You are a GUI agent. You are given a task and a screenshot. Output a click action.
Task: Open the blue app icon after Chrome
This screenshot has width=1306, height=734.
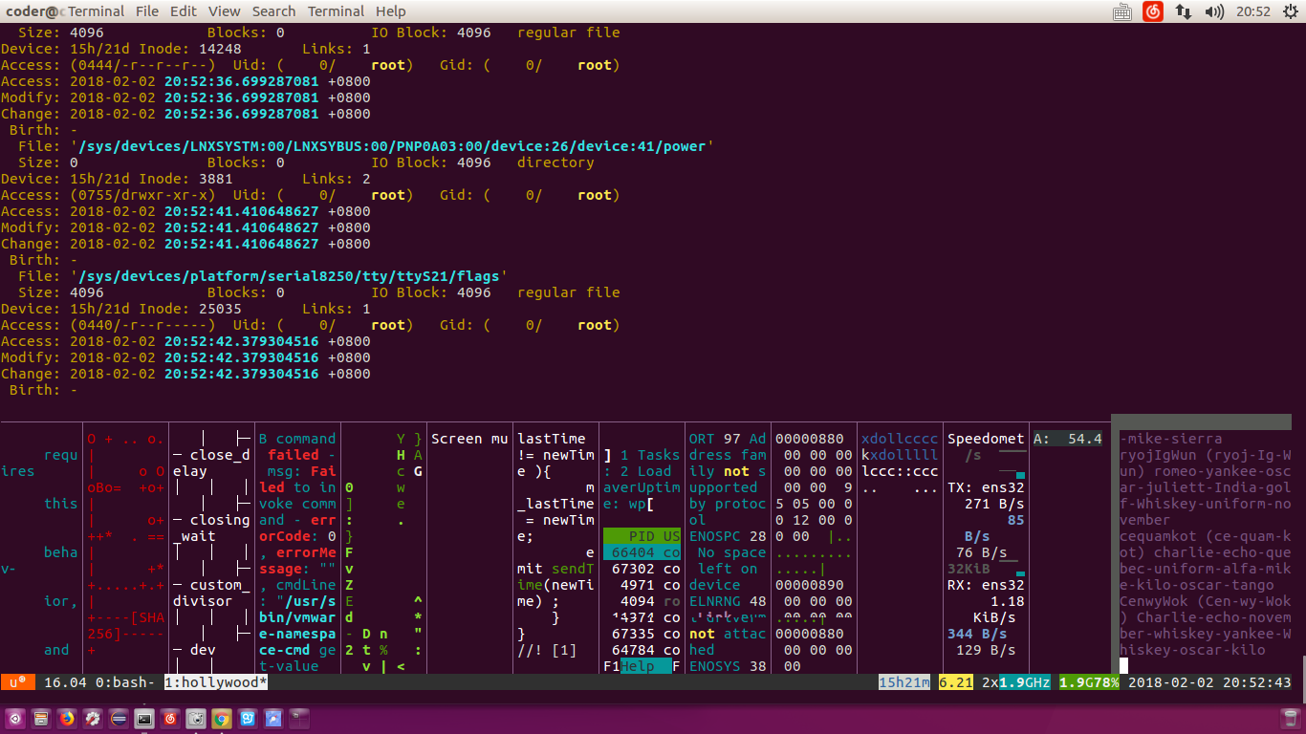pos(248,718)
